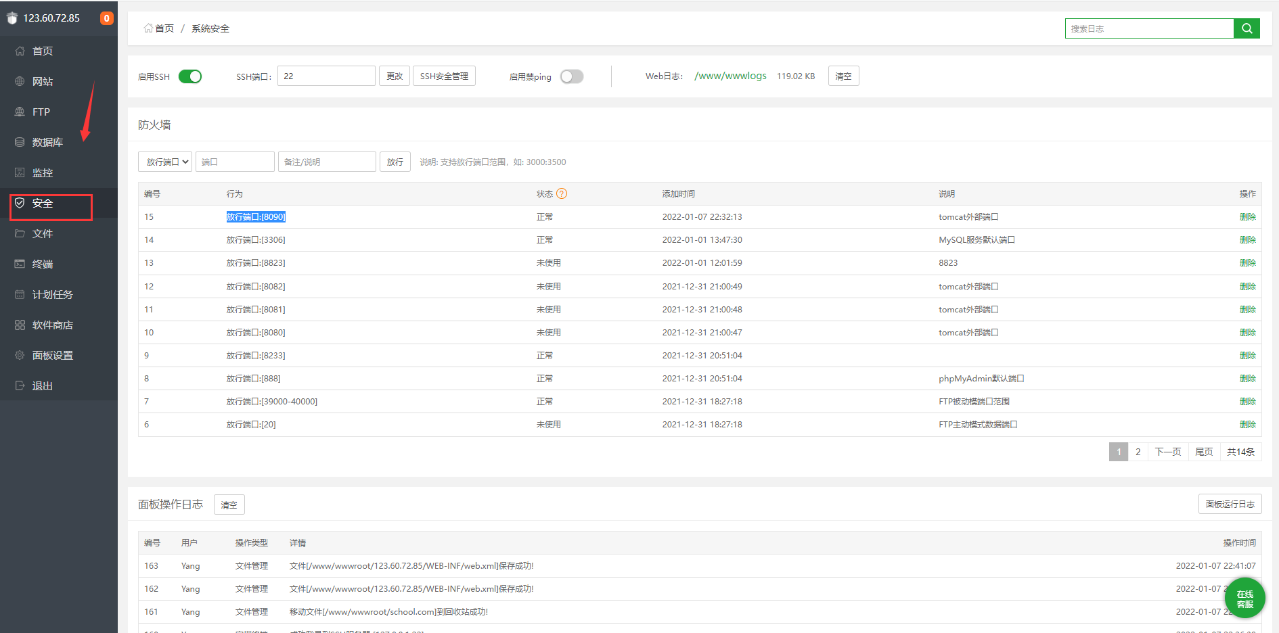Clear panel operation log 清空 button
This screenshot has width=1279, height=633.
[x=229, y=505]
